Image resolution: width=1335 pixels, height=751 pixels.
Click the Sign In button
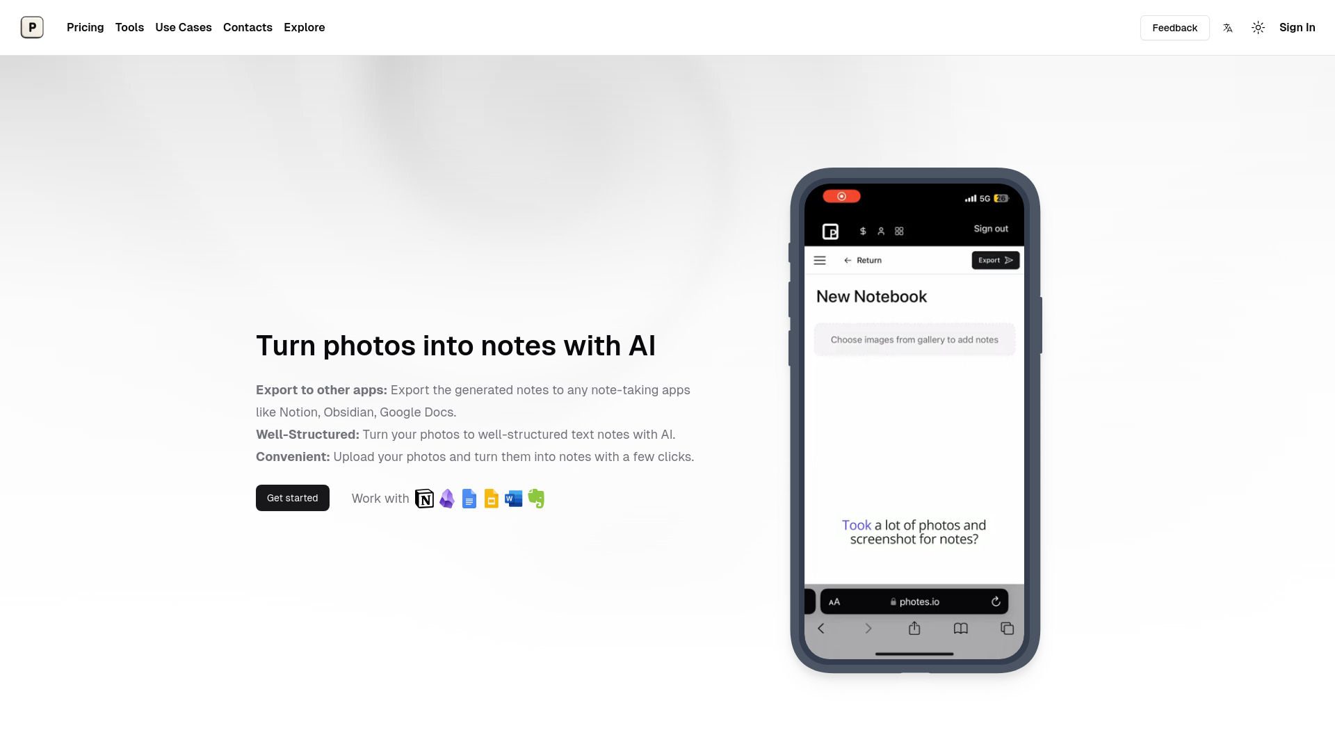tap(1297, 28)
